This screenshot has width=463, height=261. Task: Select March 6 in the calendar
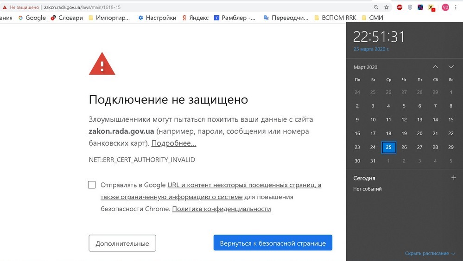tap(419, 106)
